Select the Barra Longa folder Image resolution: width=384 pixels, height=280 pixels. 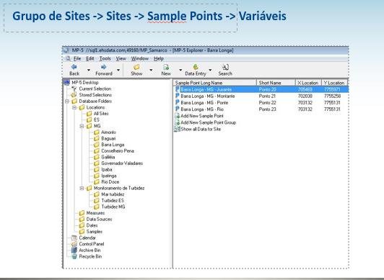[113, 145]
